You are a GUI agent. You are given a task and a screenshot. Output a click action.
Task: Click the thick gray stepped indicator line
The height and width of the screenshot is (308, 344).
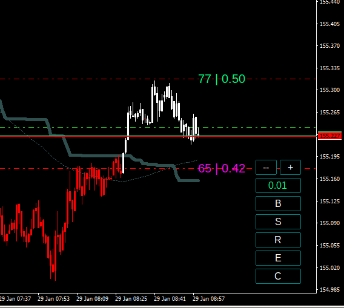pos(99,156)
